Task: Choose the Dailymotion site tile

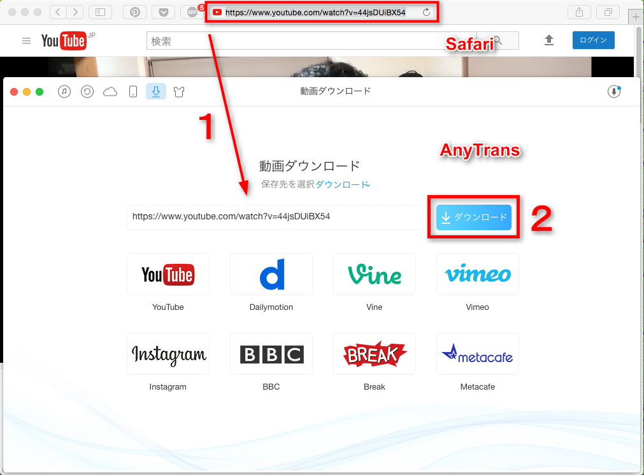Action: (271, 274)
